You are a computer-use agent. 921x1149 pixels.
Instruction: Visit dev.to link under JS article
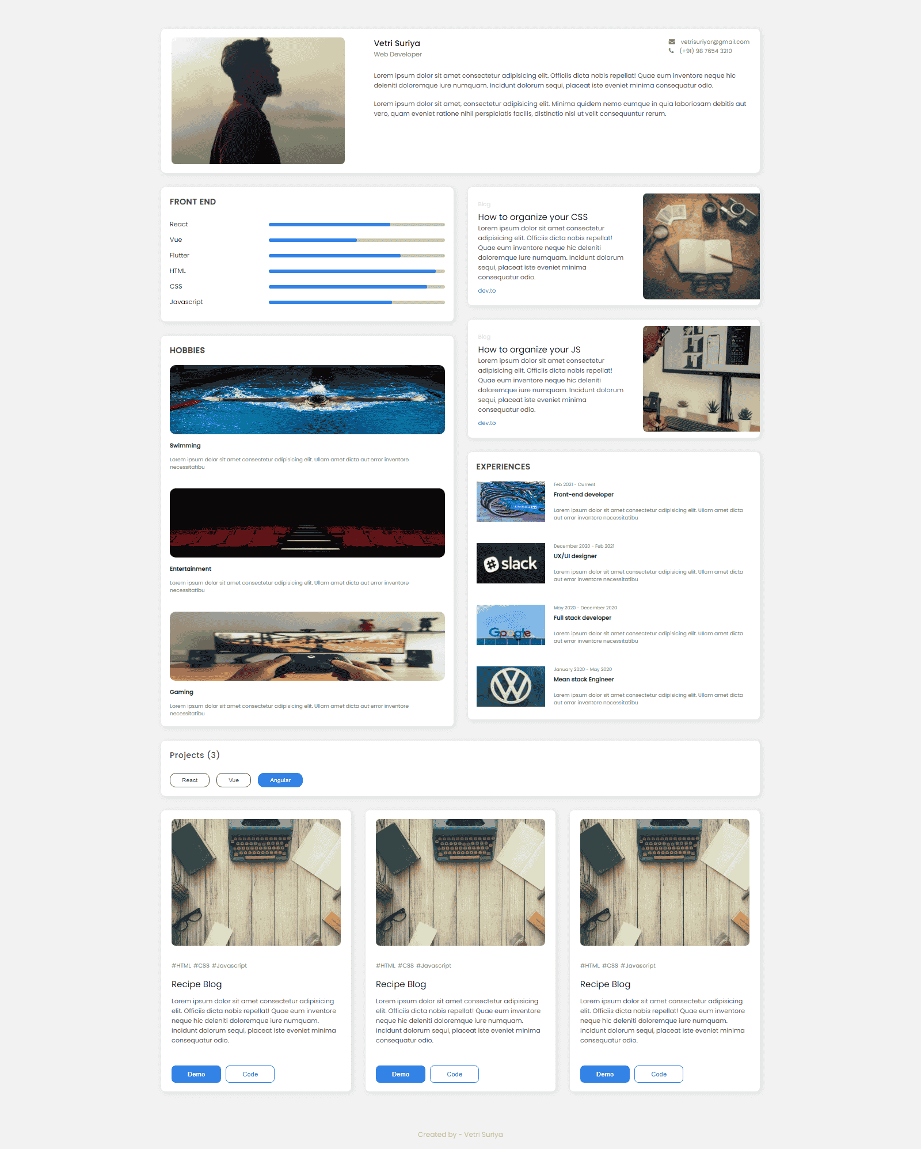click(486, 423)
